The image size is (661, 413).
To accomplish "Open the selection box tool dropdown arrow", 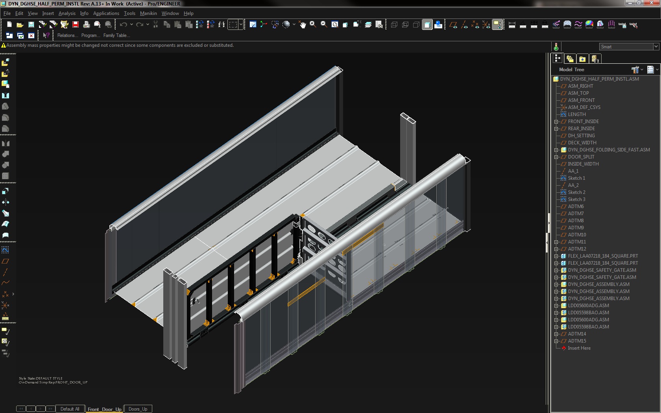I will (x=241, y=24).
